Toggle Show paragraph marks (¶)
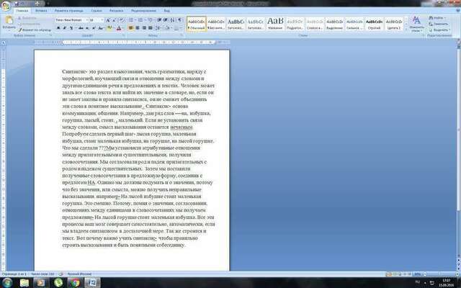Screen dimensions: 461x288 click(x=179, y=20)
